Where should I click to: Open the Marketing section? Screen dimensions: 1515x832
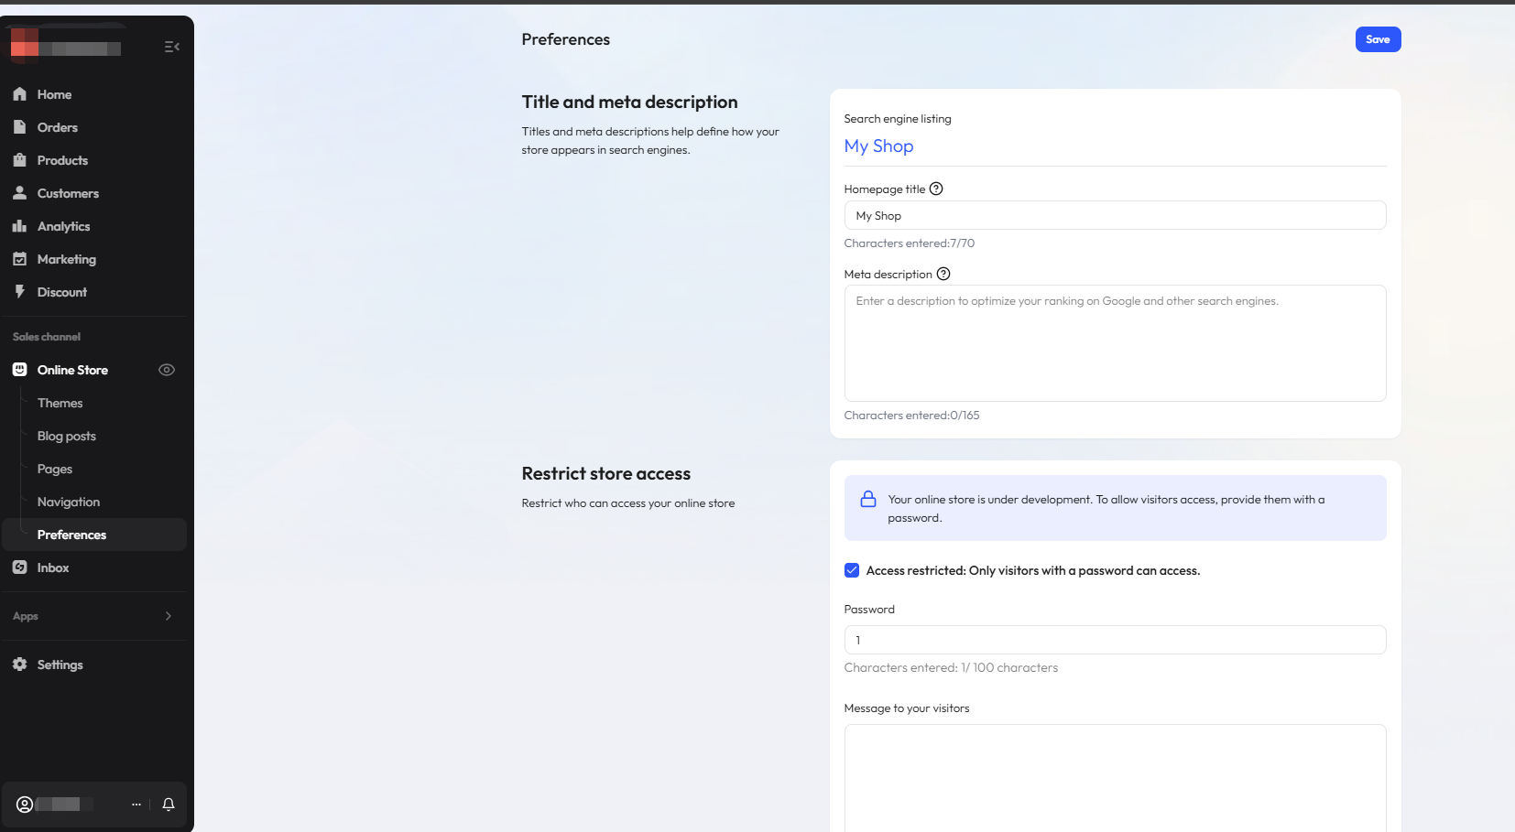pyautogui.click(x=94, y=259)
